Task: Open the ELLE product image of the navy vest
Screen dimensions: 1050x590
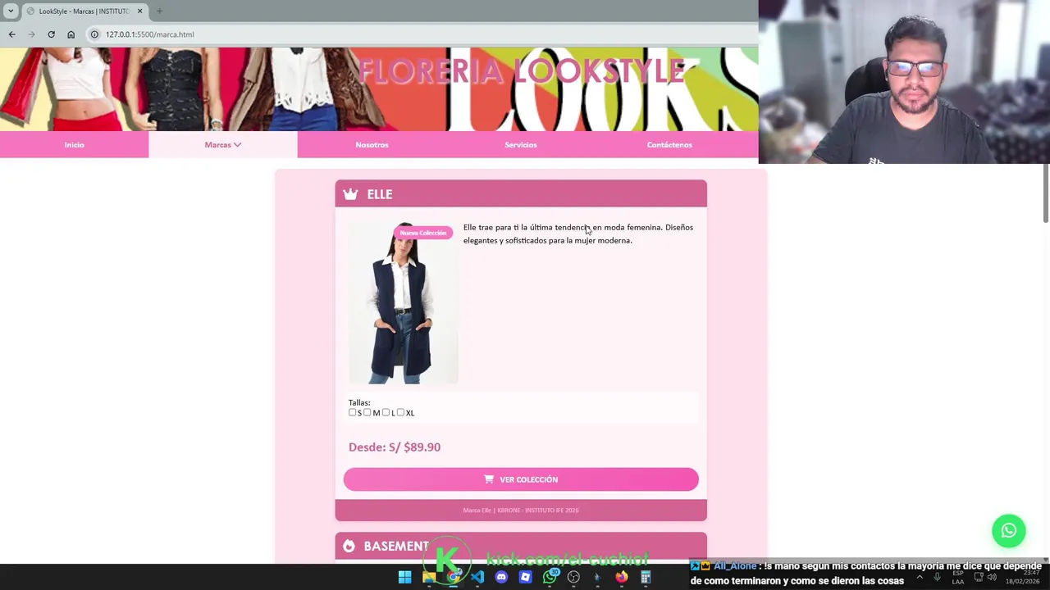Action: tap(403, 303)
